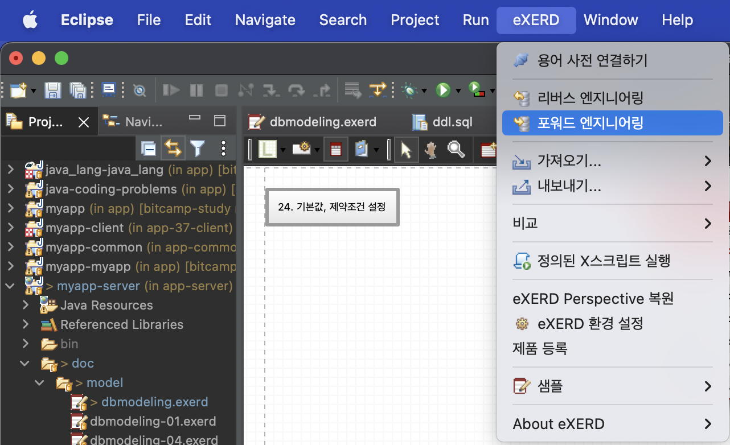The width and height of the screenshot is (730, 445).
Task: Open the blue document dropdown arrow
Action: 376,151
